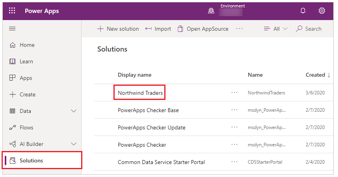
Task: Open the Northwind Traders solution
Action: tap(140, 93)
